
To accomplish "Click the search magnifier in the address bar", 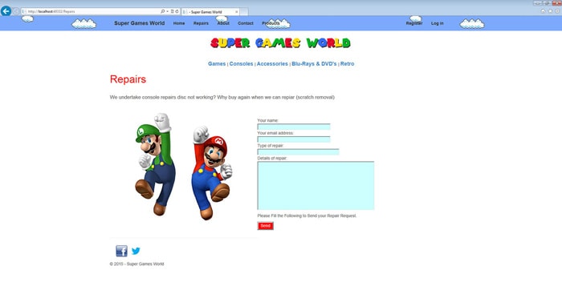I will click(x=162, y=11).
